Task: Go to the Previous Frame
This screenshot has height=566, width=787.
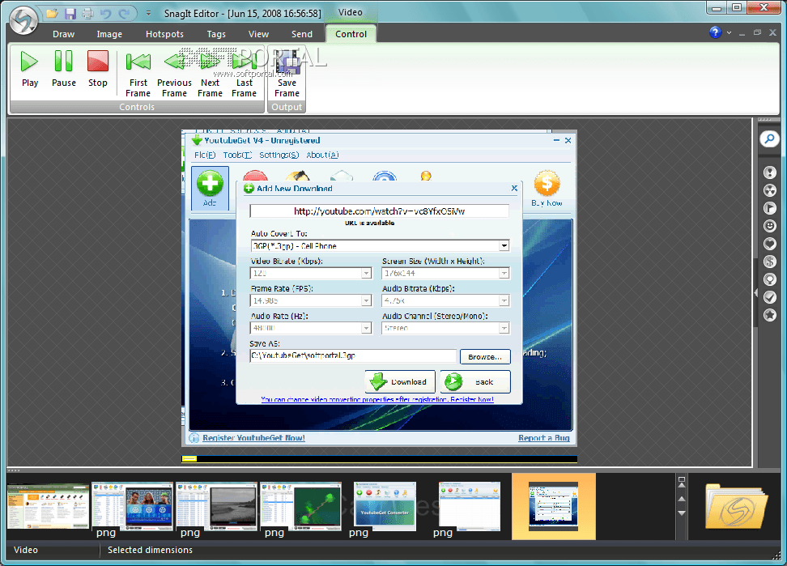Action: (x=174, y=74)
